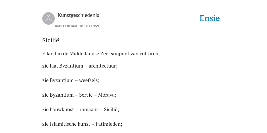Click the word 'weefsels'

click(x=89, y=81)
